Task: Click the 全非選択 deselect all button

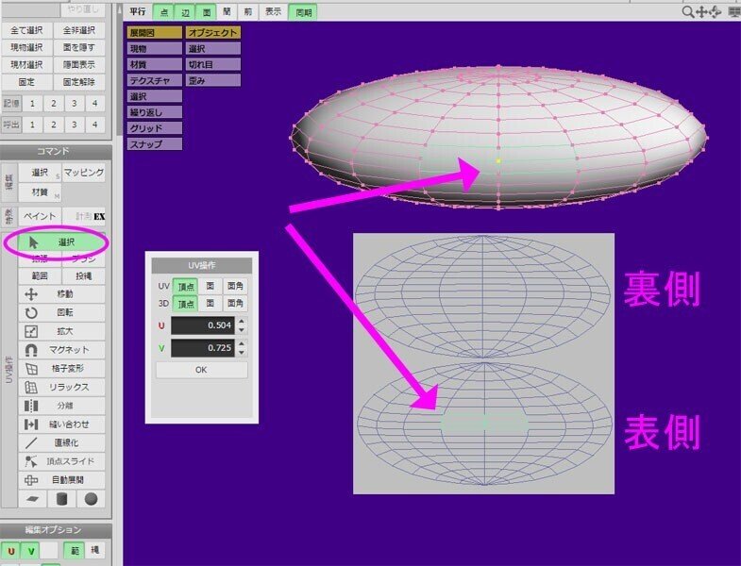Action: point(79,30)
